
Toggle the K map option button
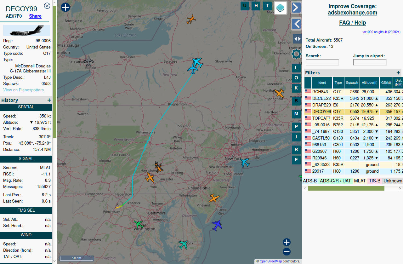[x=296, y=88]
